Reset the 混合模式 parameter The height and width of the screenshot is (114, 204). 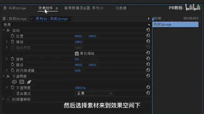pyautogui.click(x=148, y=93)
